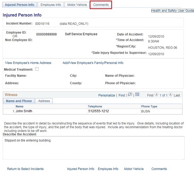Show previous witness row arrow
195x174 pixels.
click(156, 95)
